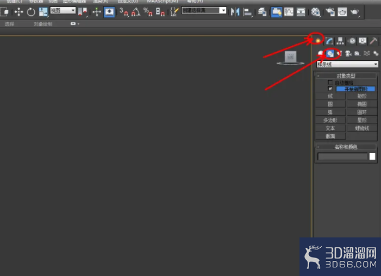This screenshot has height=276, width=381.
Task: Activate the Rotate tool
Action: (31, 11)
